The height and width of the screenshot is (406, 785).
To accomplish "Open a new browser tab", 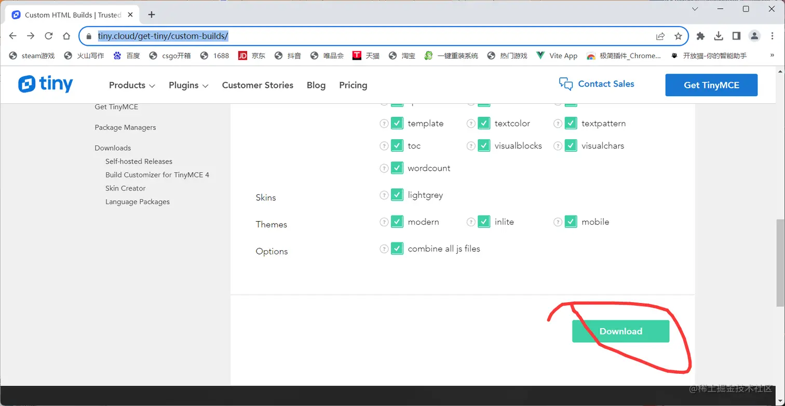I will tap(152, 15).
